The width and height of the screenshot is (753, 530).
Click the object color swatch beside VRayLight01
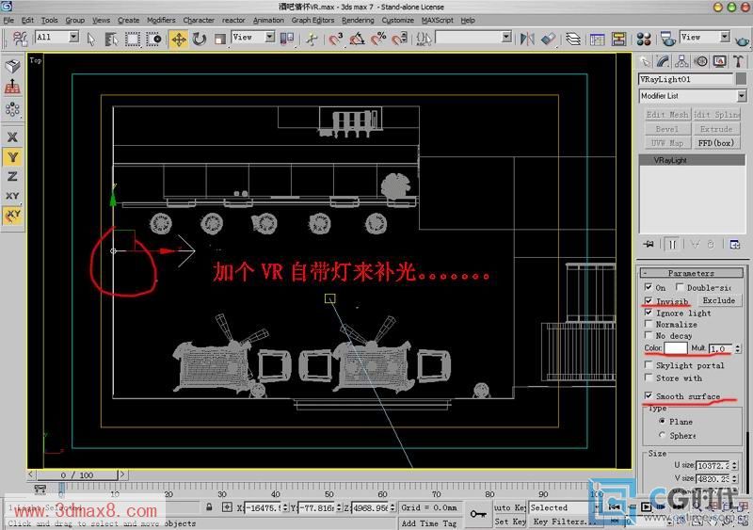click(x=741, y=79)
